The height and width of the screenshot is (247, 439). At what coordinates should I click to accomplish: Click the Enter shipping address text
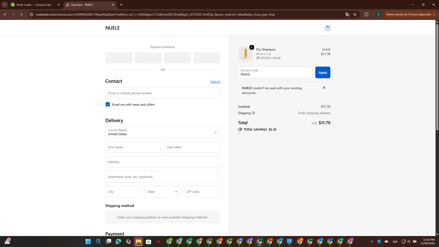pos(314,113)
